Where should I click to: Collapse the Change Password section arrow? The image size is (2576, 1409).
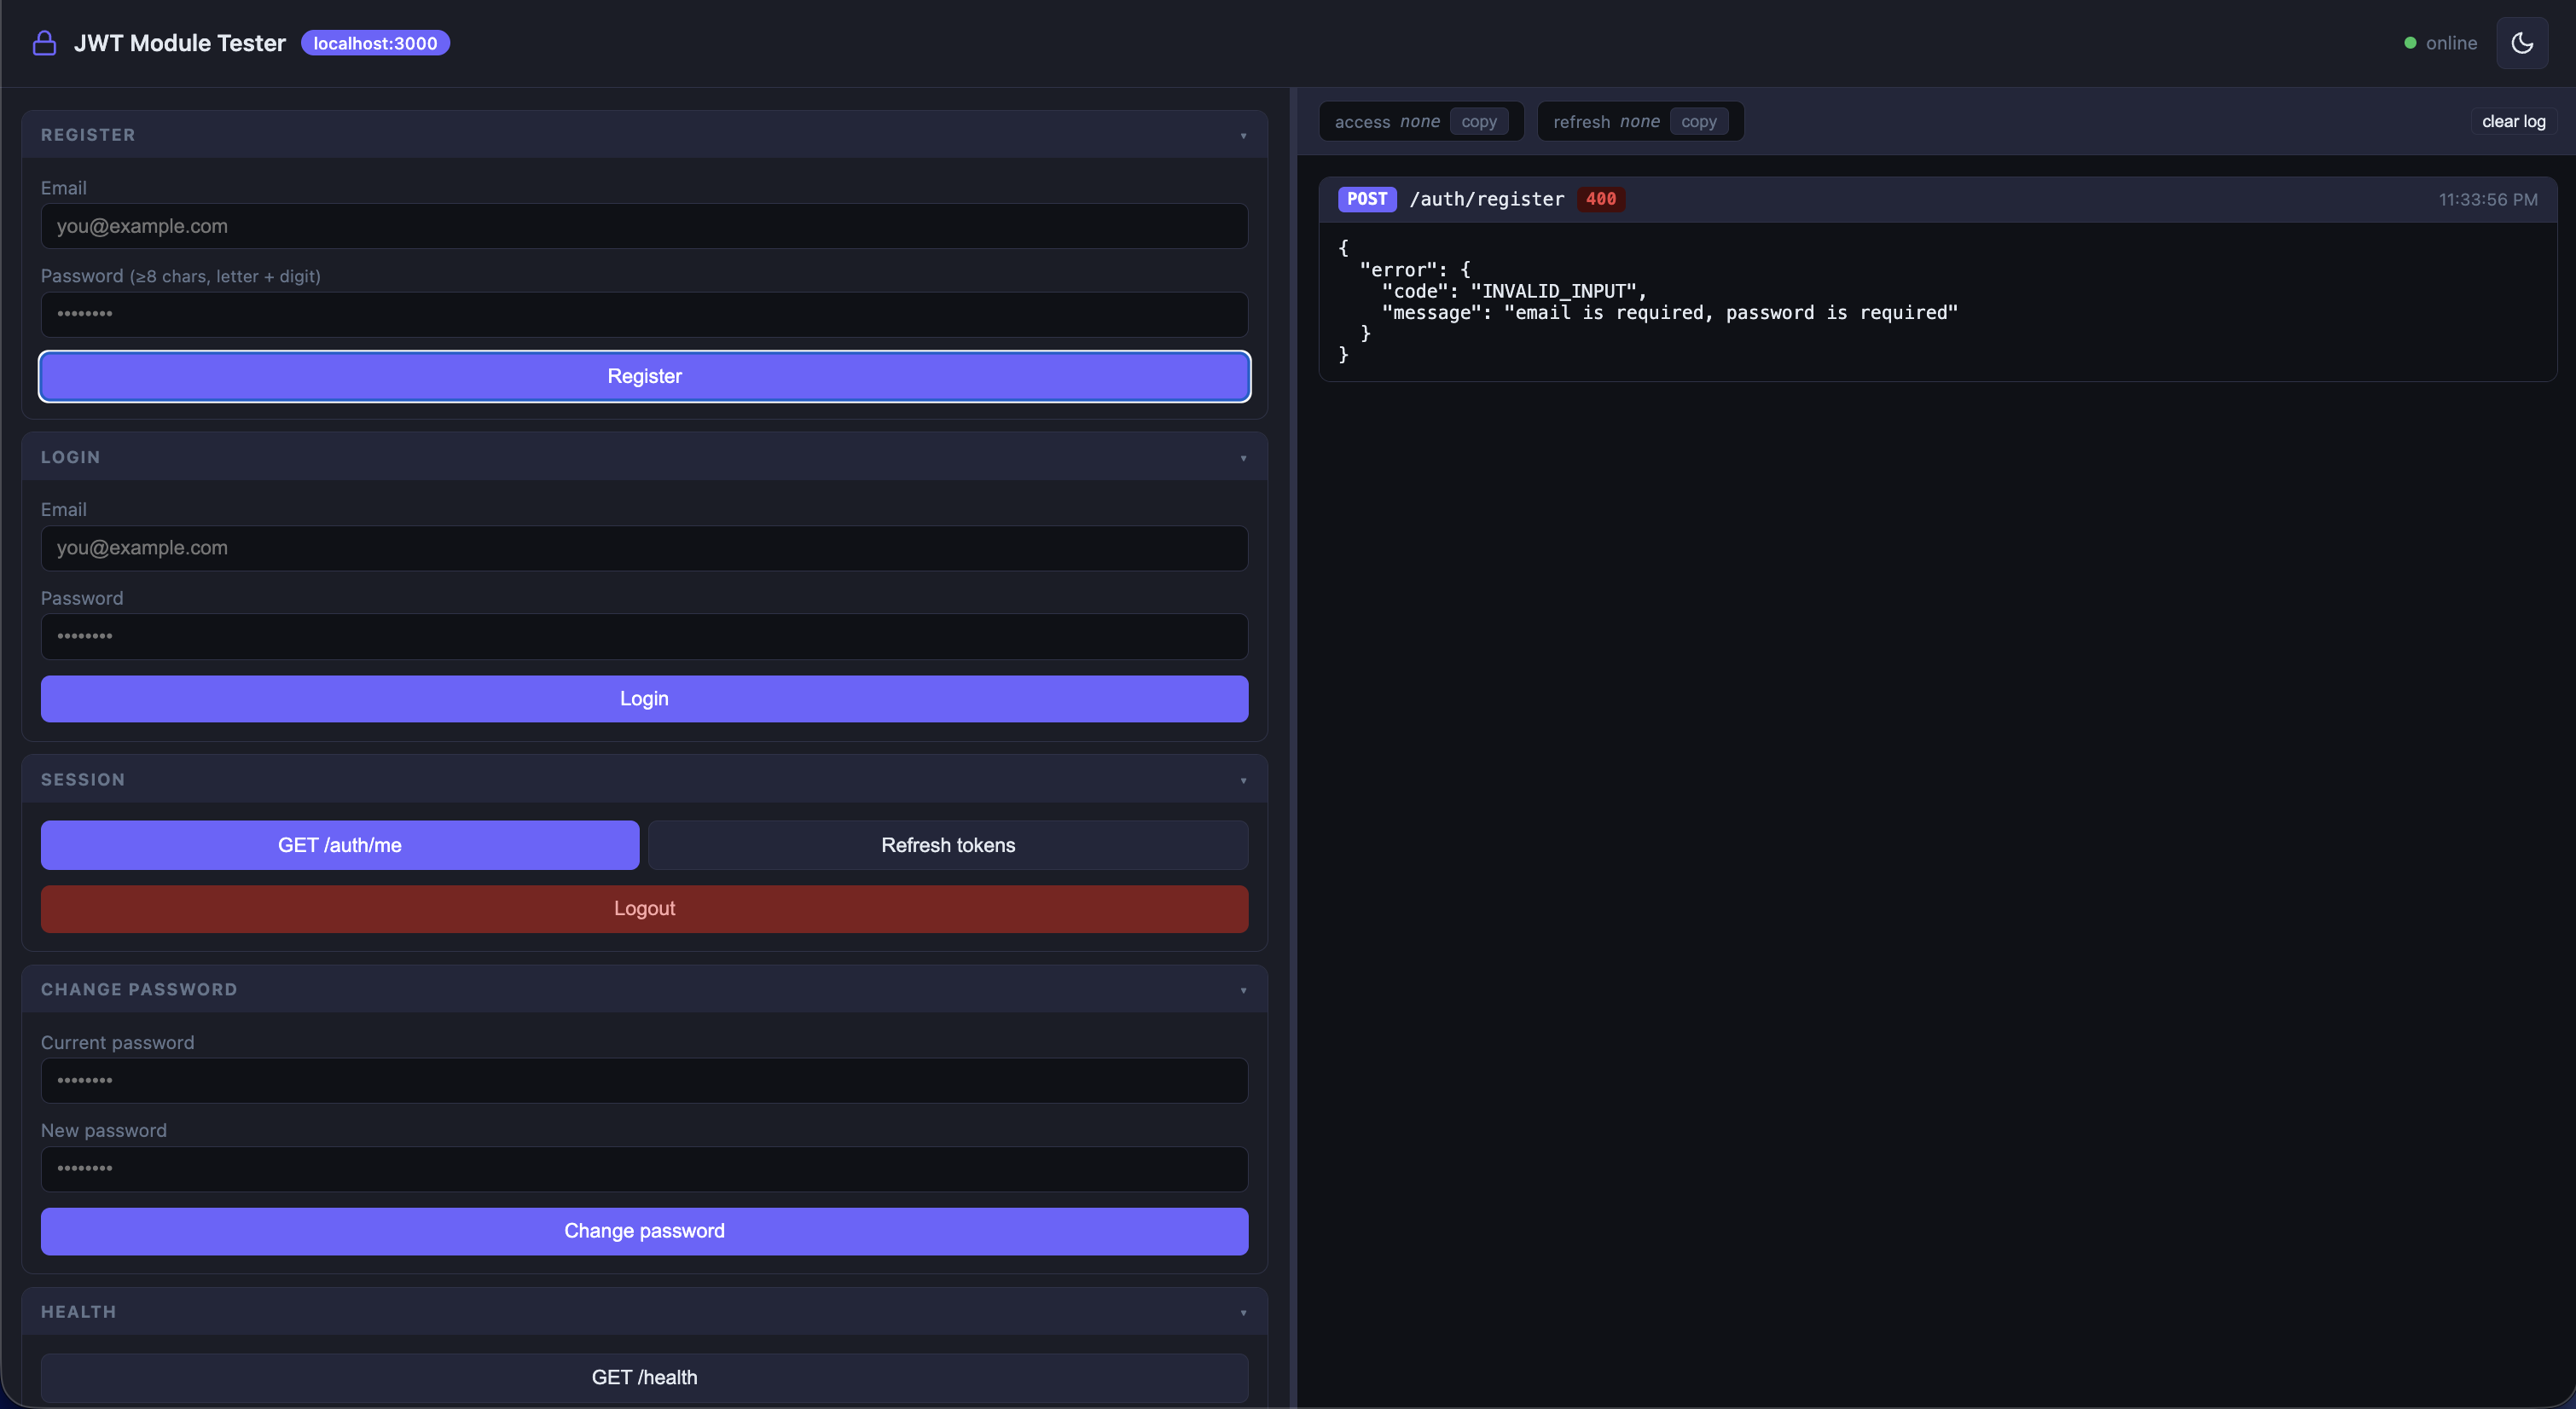[x=1243, y=990]
